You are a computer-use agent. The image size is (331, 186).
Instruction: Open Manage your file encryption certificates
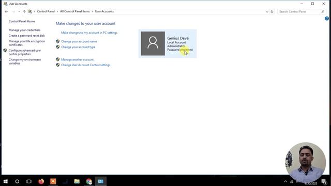[27, 43]
